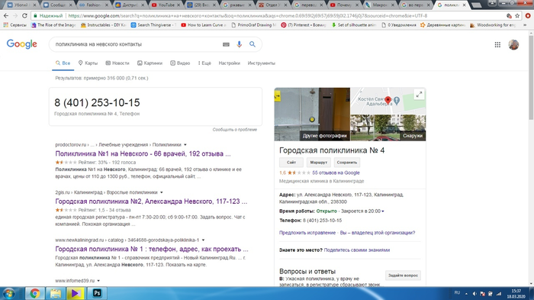Click the volume icon in system tray

tap(474, 294)
